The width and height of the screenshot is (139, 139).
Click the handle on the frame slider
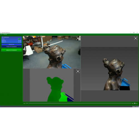[29, 103]
